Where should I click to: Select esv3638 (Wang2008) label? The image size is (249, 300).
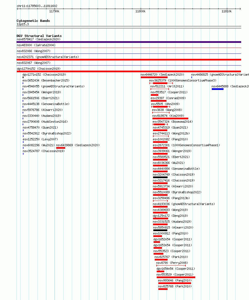(167, 110)
